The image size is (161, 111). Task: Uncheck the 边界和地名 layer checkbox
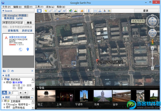click(x=8, y=107)
